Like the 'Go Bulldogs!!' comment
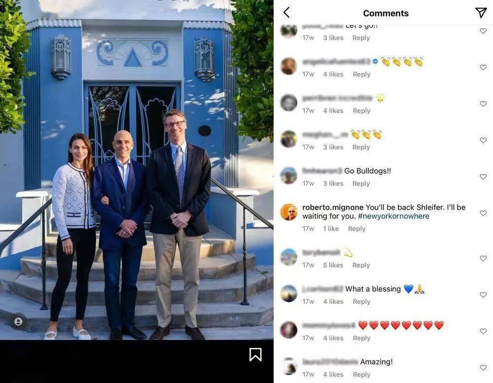493x383 pixels. (483, 177)
